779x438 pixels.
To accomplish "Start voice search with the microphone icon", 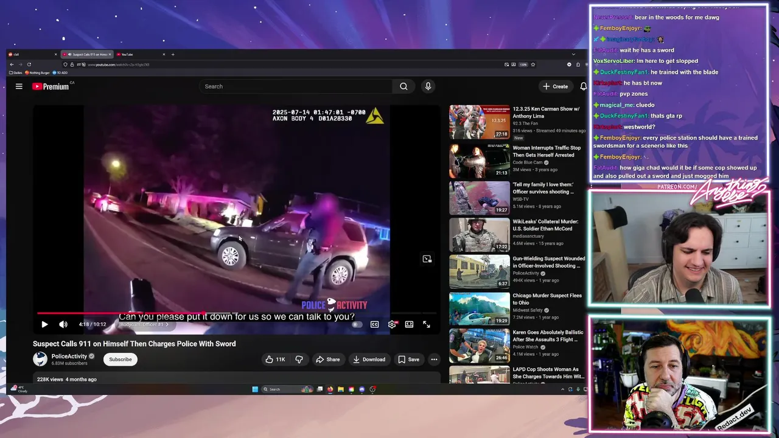I will tap(428, 86).
